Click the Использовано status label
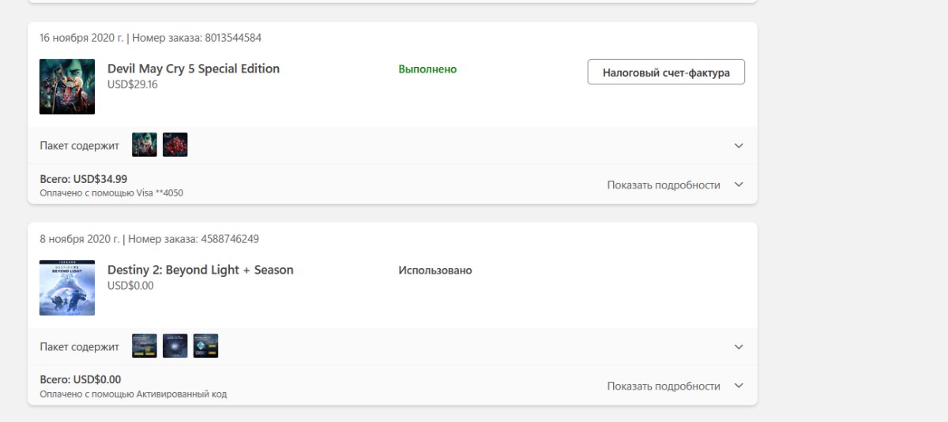Screen dimensions: 948x422 click(x=435, y=271)
